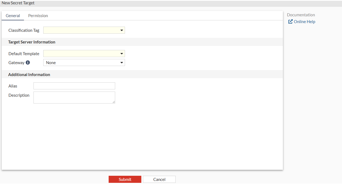The width and height of the screenshot is (342, 185).
Task: Expand the Gateway dropdown showing None
Action: pyautogui.click(x=84, y=62)
